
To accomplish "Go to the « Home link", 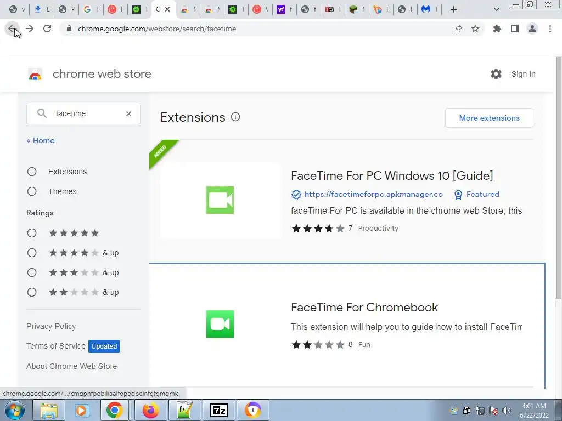I will [41, 140].
